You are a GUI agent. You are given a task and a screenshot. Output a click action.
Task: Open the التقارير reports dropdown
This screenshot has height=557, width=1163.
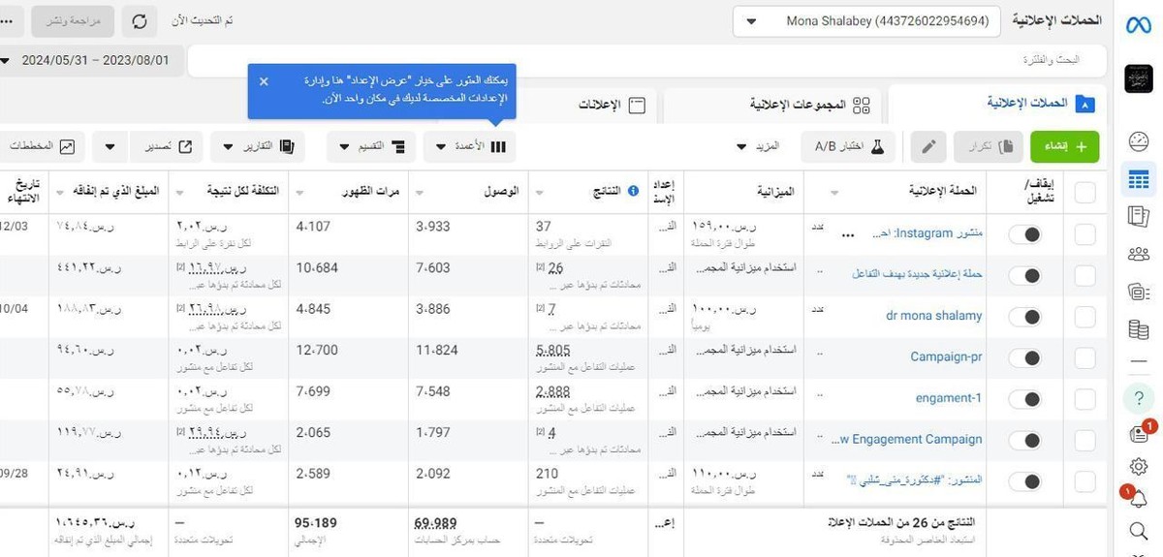(x=259, y=146)
